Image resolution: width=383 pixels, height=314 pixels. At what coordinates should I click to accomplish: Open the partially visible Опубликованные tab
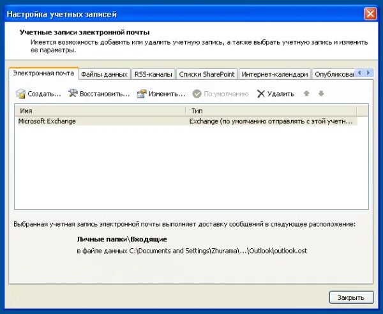tap(333, 74)
